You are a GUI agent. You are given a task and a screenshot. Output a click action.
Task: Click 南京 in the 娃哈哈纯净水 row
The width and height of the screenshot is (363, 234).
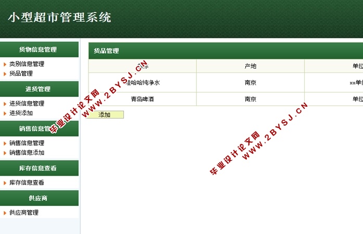pyautogui.click(x=251, y=83)
